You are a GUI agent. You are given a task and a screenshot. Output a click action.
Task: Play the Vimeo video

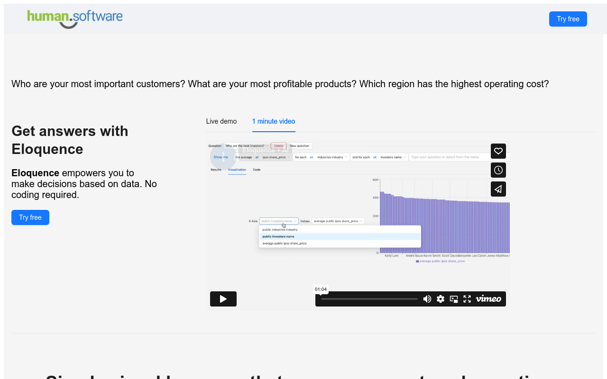click(223, 299)
